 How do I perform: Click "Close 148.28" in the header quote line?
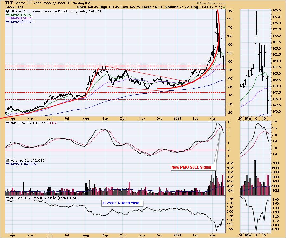click(x=153, y=7)
